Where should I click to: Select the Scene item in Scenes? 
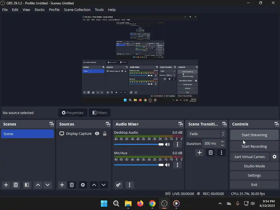[27, 134]
